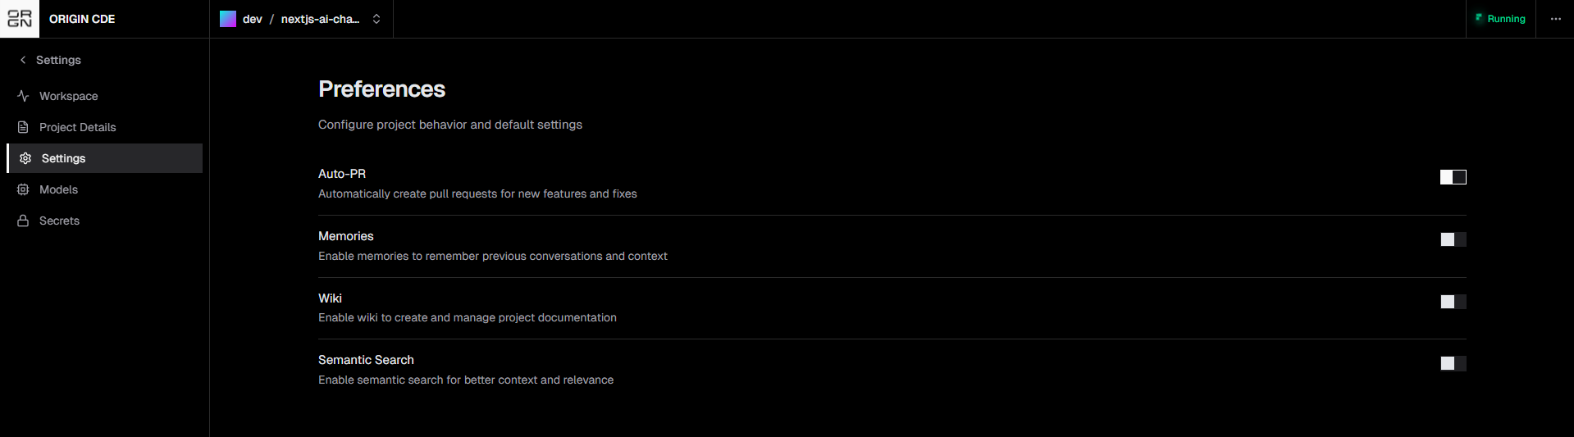The width and height of the screenshot is (1574, 437).
Task: Click the ORIGIN CDE brand title
Action: pyautogui.click(x=82, y=19)
